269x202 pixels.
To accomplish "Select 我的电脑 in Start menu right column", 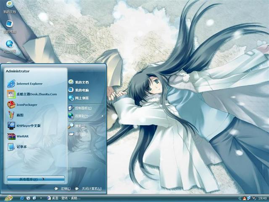I will tap(82, 90).
